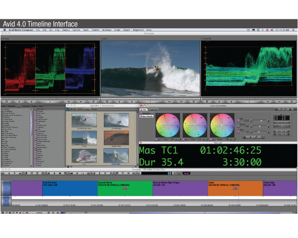The image size is (298, 238).
Task: Click the Gamma slider handle
Action: click(260, 126)
